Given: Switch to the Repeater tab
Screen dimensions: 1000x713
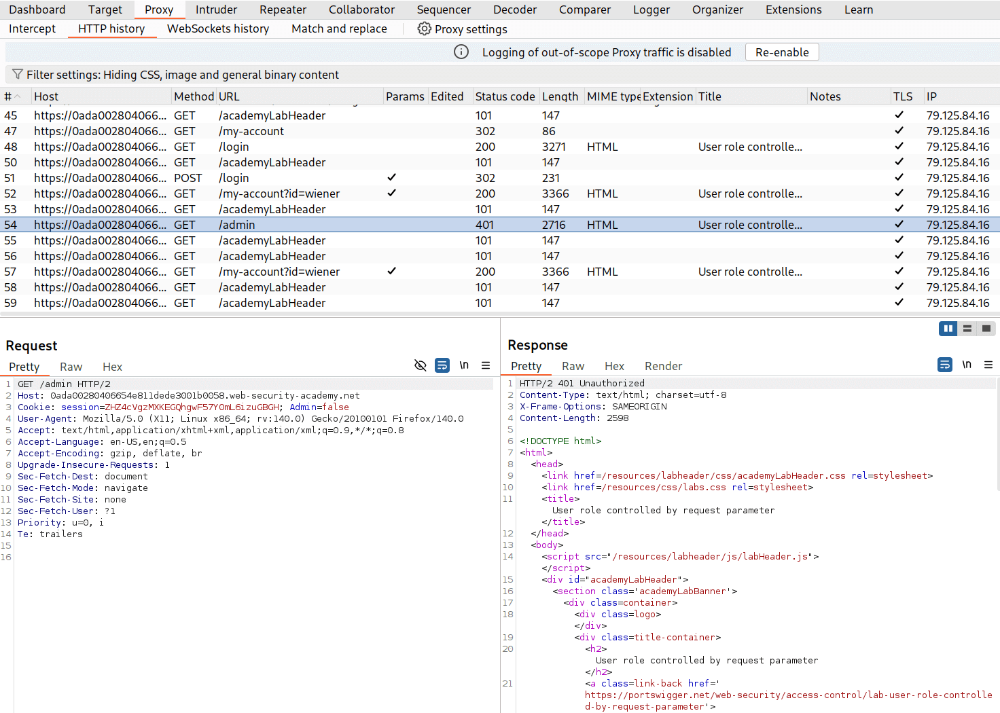Looking at the screenshot, I should pos(283,10).
